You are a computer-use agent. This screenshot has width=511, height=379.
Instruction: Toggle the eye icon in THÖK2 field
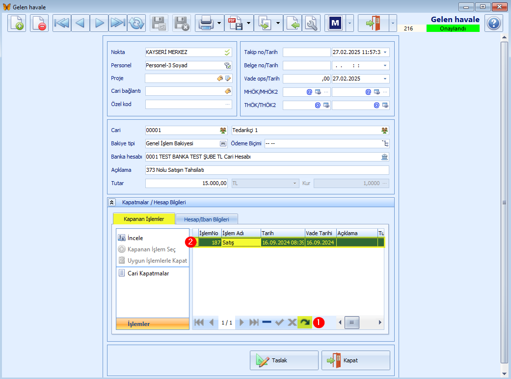click(385, 105)
